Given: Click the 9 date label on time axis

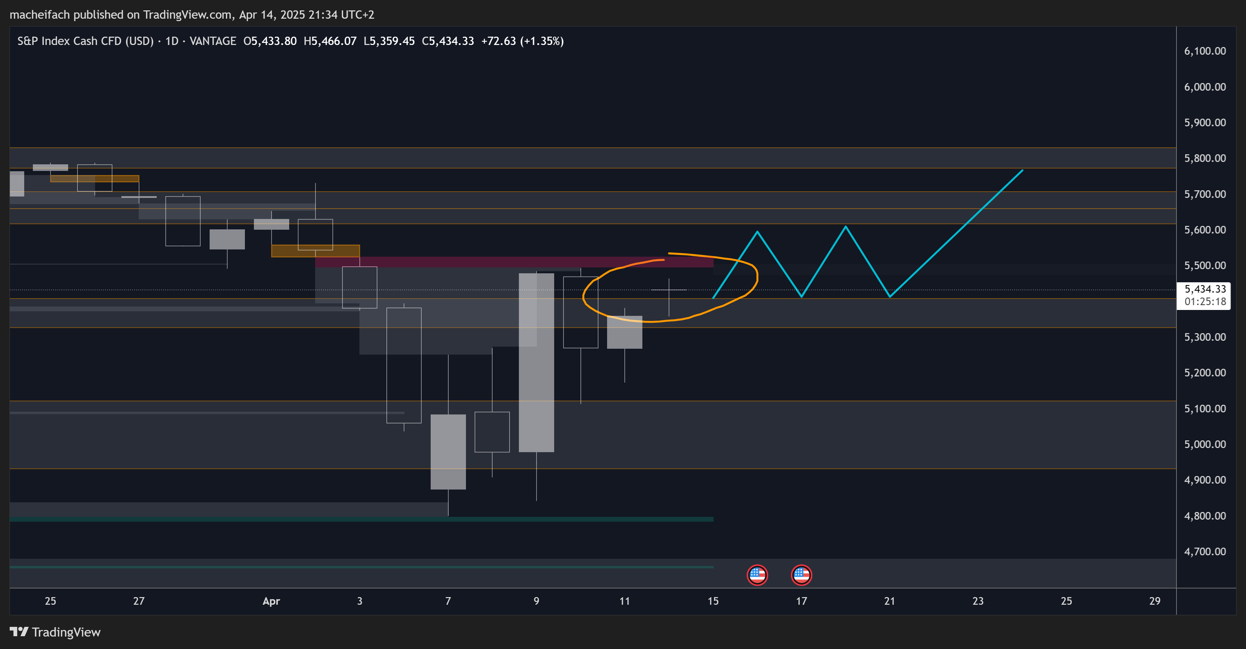Looking at the screenshot, I should click(537, 601).
